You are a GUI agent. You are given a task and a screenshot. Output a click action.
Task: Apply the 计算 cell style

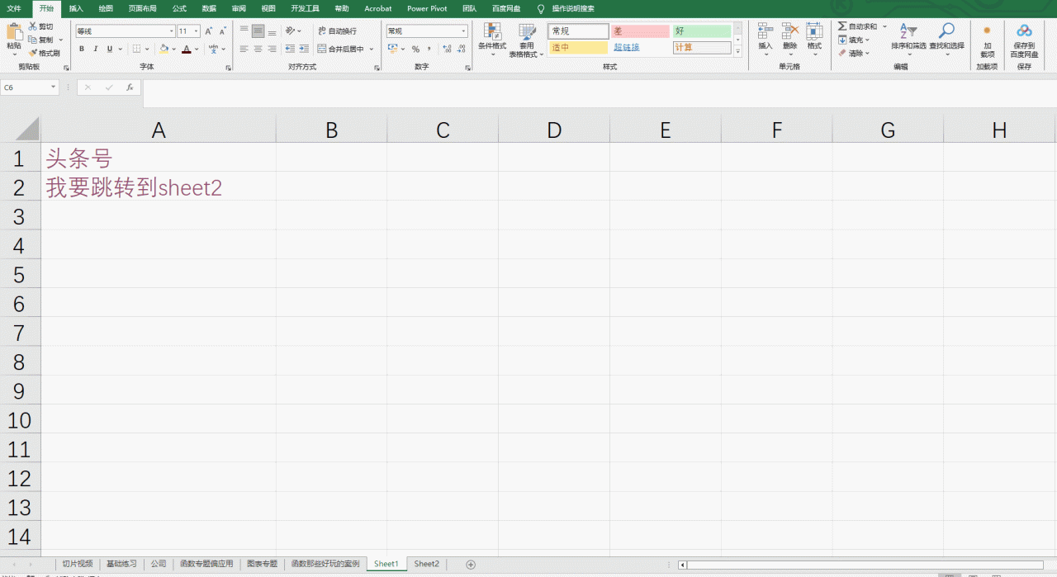tap(702, 48)
